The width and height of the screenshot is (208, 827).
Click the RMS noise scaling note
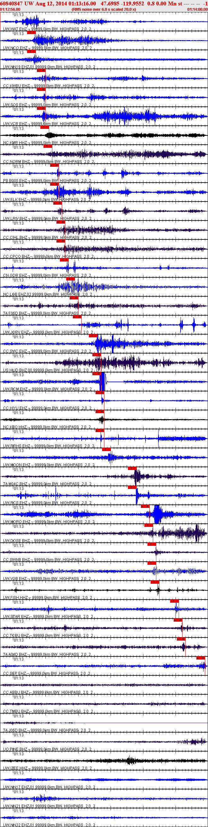104,9
